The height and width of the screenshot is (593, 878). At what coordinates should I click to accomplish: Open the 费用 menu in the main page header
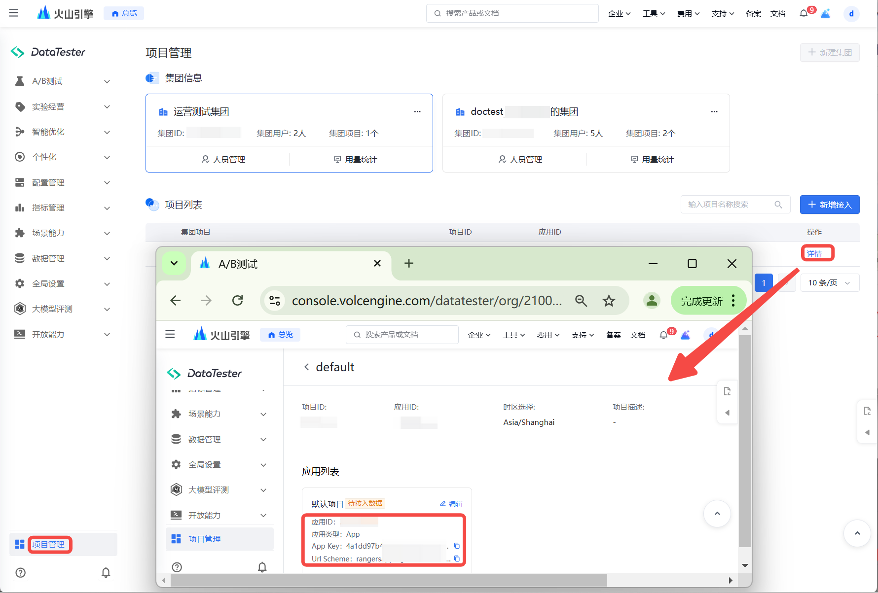(x=688, y=13)
